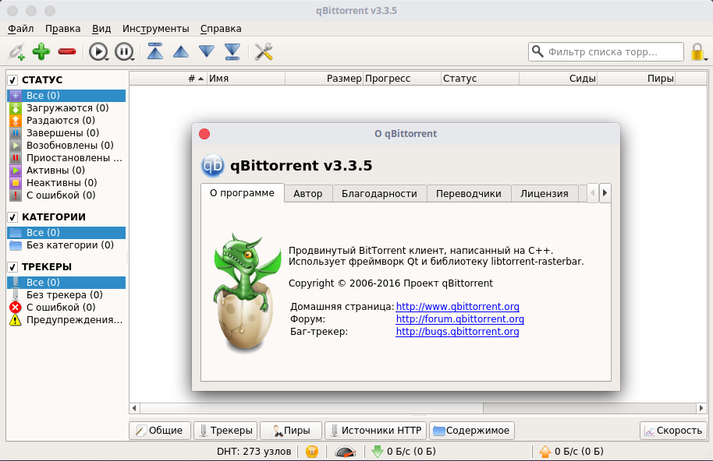This screenshot has height=461, width=713.
Task: Move torrent down in queue
Action: pos(207,51)
